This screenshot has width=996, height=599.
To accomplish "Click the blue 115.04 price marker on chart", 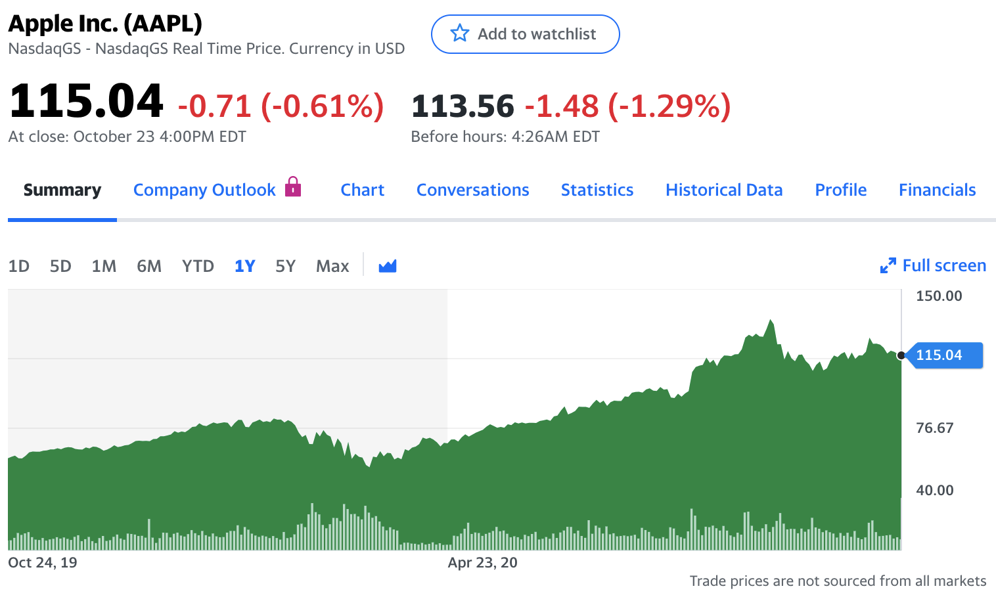I will pos(943,355).
